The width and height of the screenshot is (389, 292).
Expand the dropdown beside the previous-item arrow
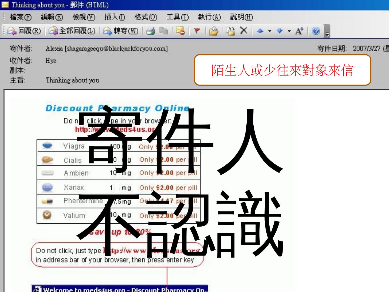click(x=269, y=31)
